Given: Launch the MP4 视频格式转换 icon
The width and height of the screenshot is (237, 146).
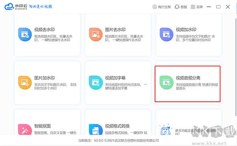Looking at the screenshot, I should click(96, 129).
